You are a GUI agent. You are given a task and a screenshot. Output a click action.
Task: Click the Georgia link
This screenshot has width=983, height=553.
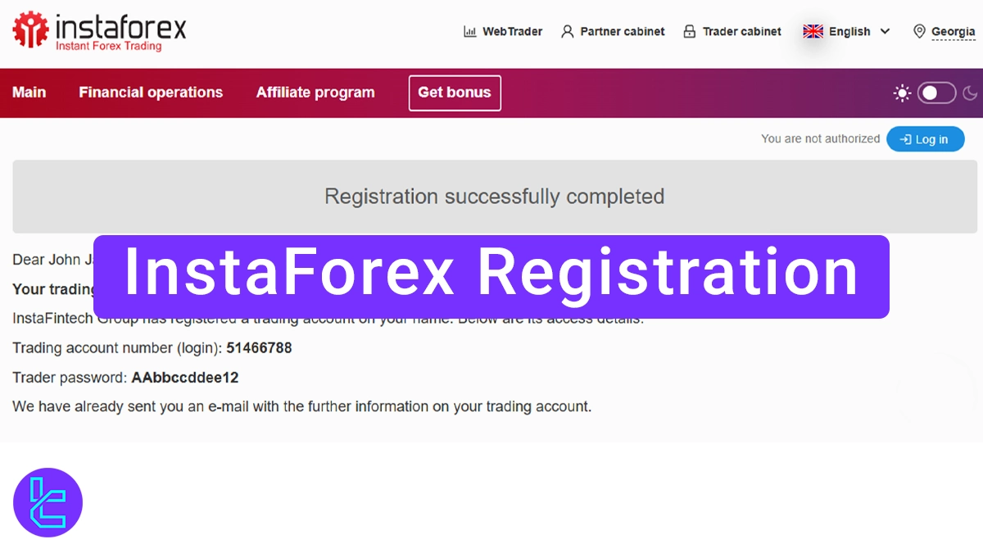click(953, 31)
